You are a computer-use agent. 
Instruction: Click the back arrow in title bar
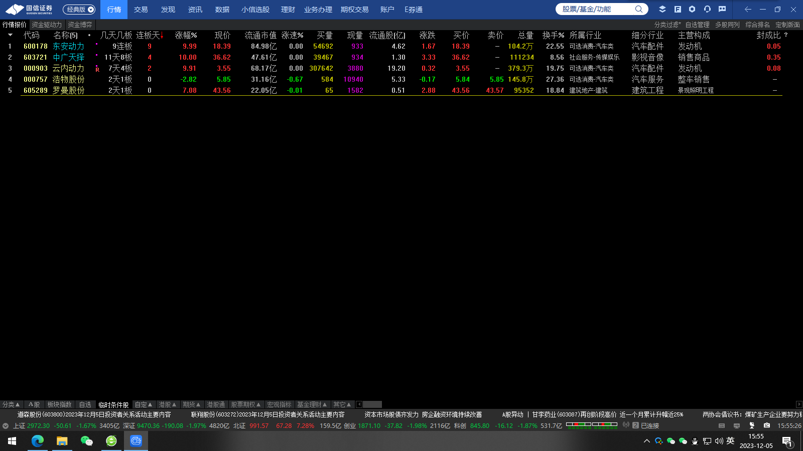tap(748, 9)
